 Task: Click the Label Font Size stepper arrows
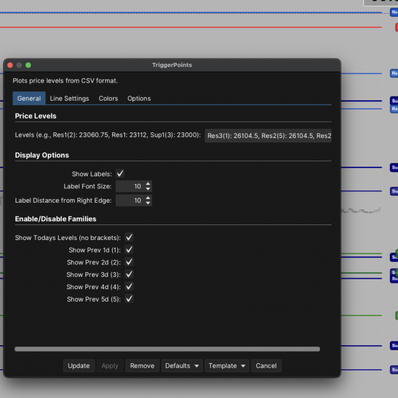(148, 187)
